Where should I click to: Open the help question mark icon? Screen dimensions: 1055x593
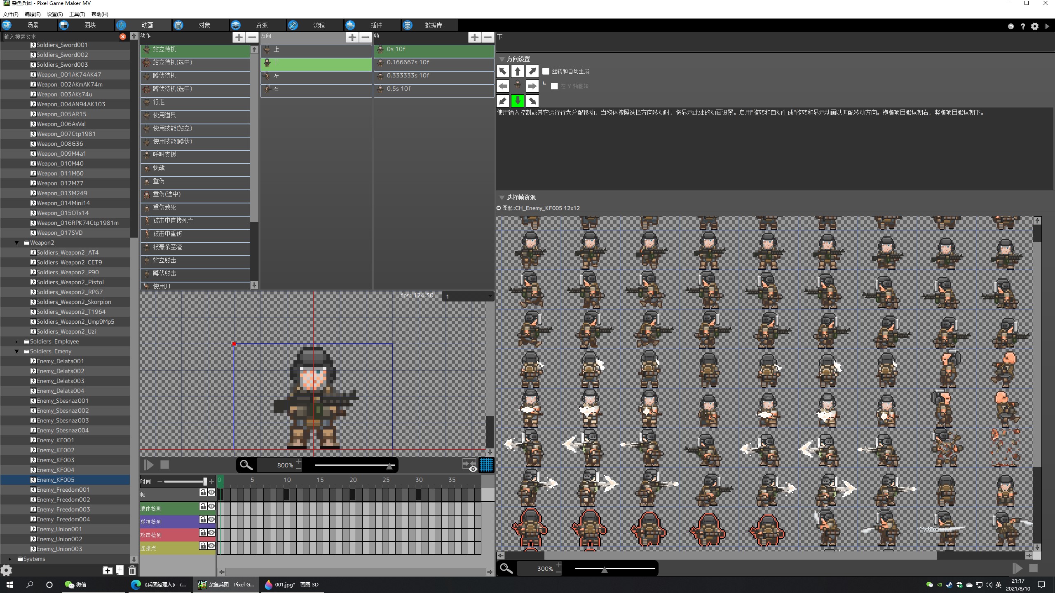click(x=1023, y=26)
